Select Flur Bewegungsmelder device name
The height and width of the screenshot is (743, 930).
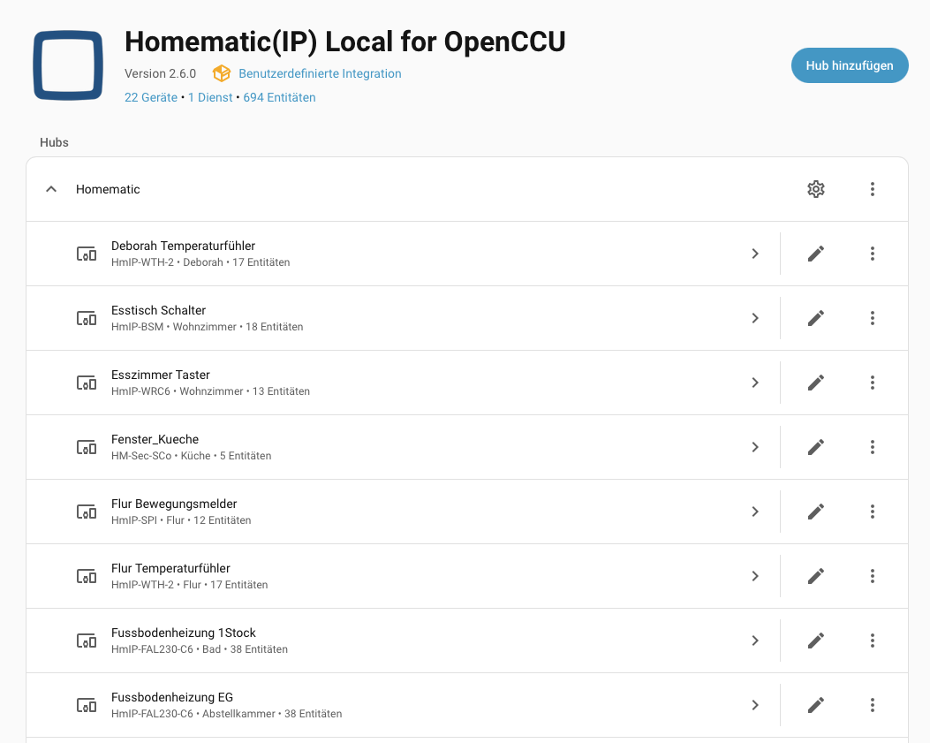(174, 504)
